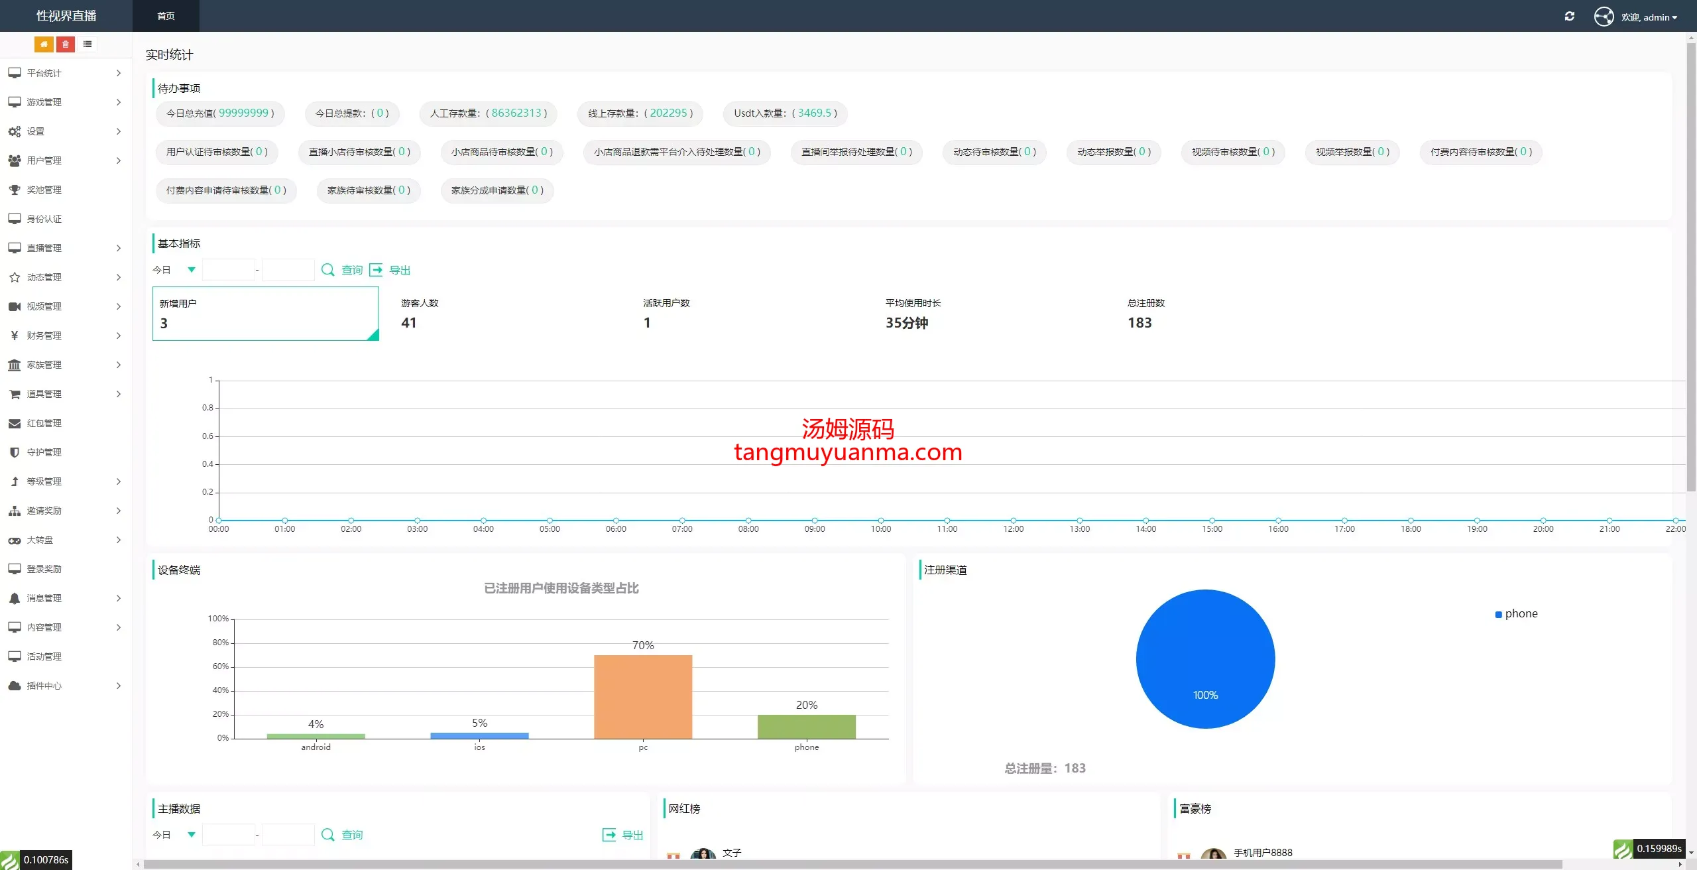This screenshot has width=1697, height=870.
Task: Click the export icon in 主播数据 section
Action: coord(609,835)
